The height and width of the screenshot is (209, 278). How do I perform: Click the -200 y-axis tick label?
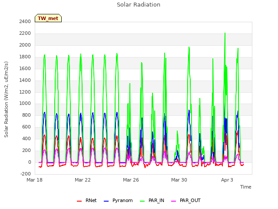pyautogui.click(x=26, y=174)
